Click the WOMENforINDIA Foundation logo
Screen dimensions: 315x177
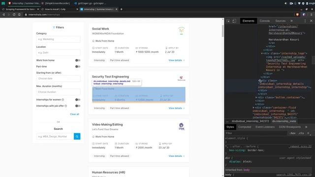click(182, 30)
